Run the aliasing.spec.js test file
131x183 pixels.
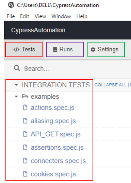53,121
